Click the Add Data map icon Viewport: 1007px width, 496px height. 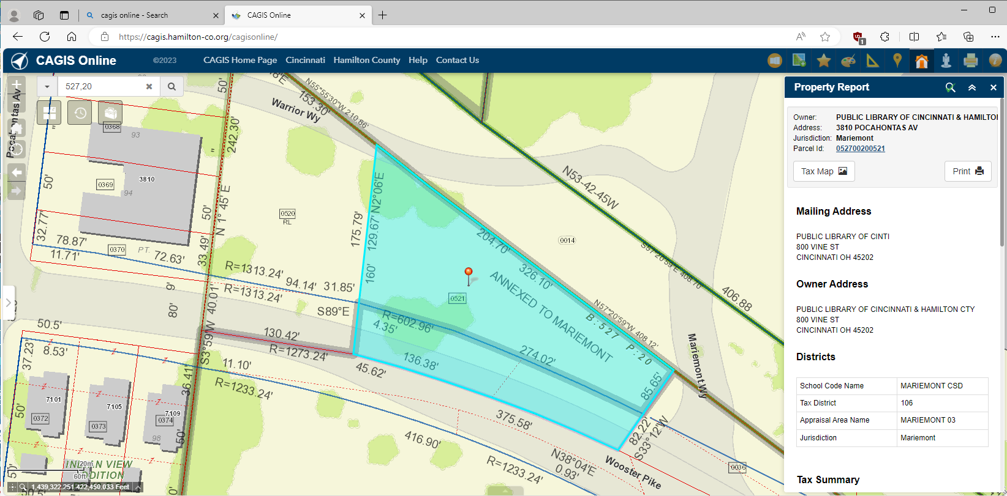[799, 61]
